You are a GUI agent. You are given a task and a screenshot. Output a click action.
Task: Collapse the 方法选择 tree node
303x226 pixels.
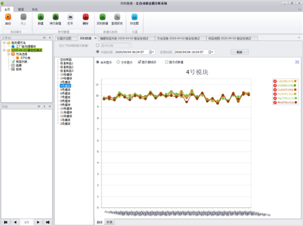point(8,54)
